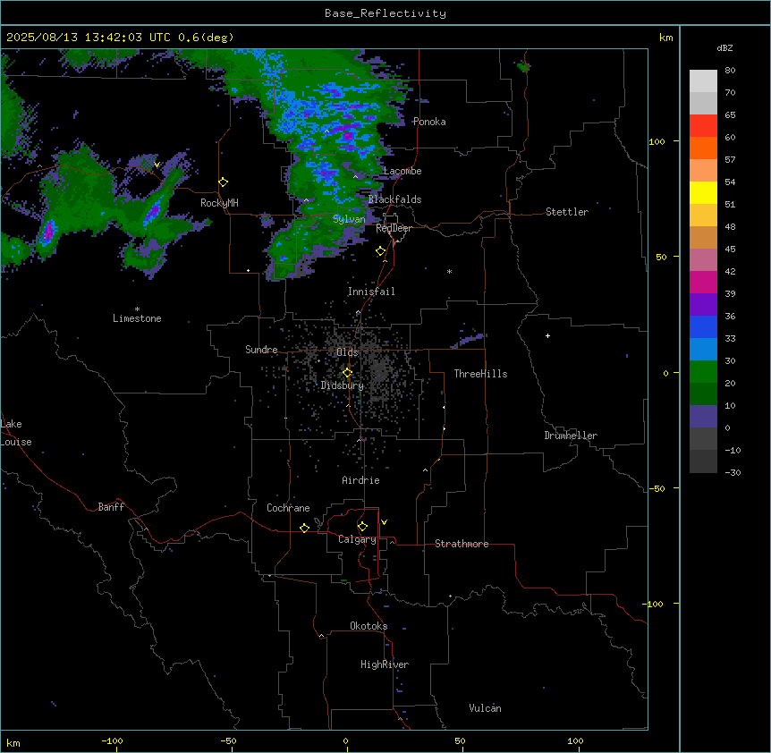Pick the purple 36–39 dBZ legend swatch
The height and width of the screenshot is (753, 771).
[x=703, y=305]
